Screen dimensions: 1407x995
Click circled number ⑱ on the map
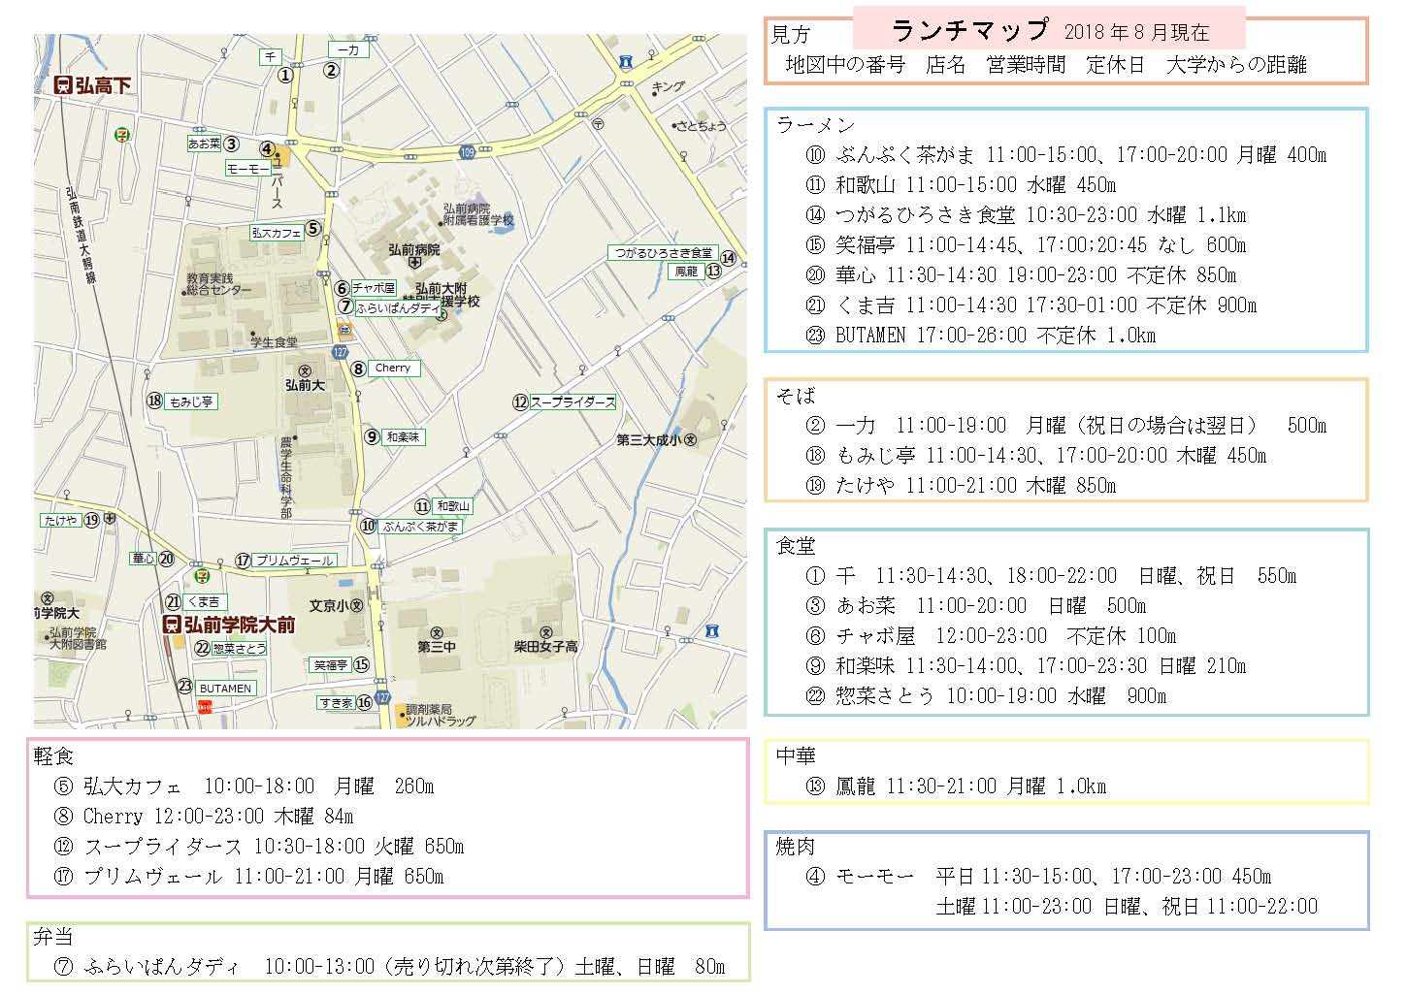coord(154,401)
